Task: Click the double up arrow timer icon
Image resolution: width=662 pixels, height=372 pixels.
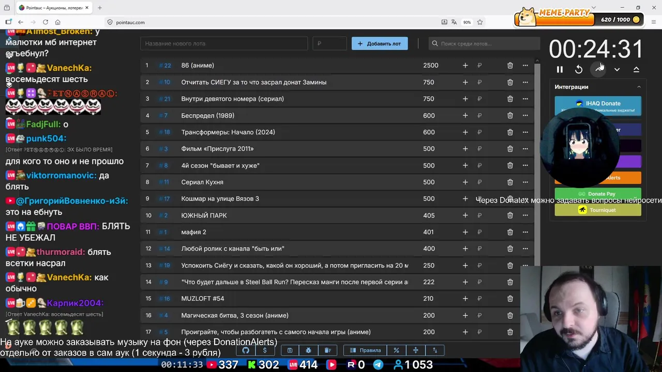Action: tap(636, 69)
